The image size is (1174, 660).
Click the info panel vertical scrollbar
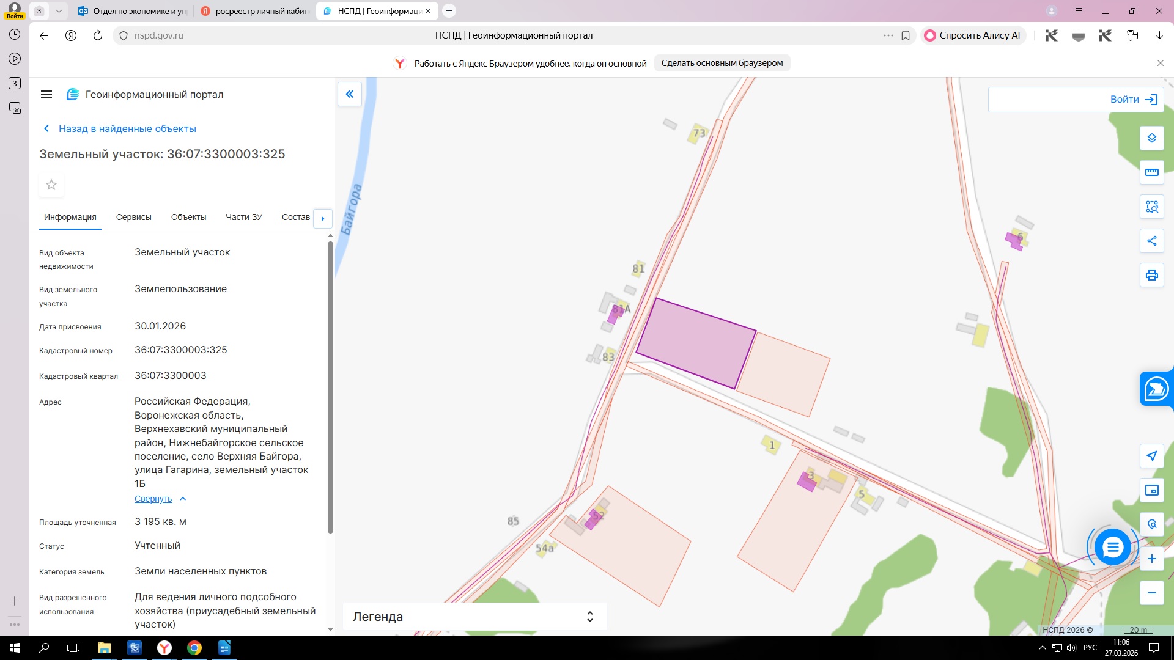tap(330, 387)
